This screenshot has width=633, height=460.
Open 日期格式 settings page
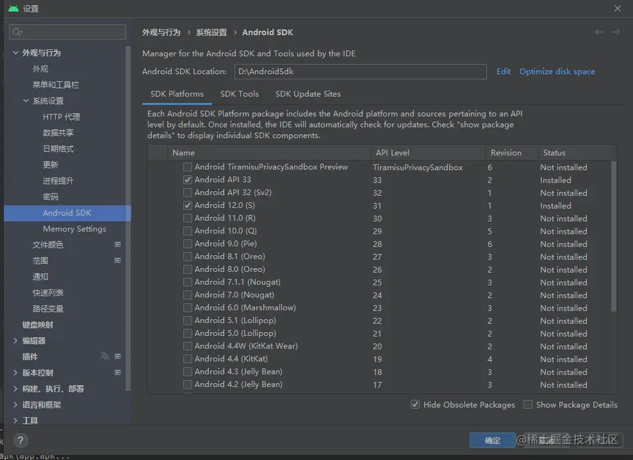[58, 149]
